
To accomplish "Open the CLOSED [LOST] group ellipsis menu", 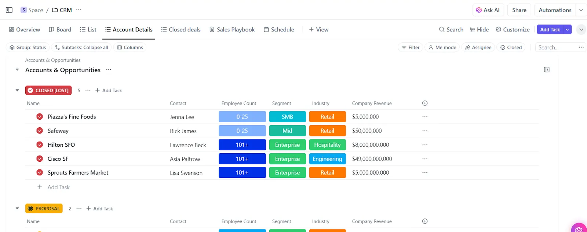I will point(88,90).
